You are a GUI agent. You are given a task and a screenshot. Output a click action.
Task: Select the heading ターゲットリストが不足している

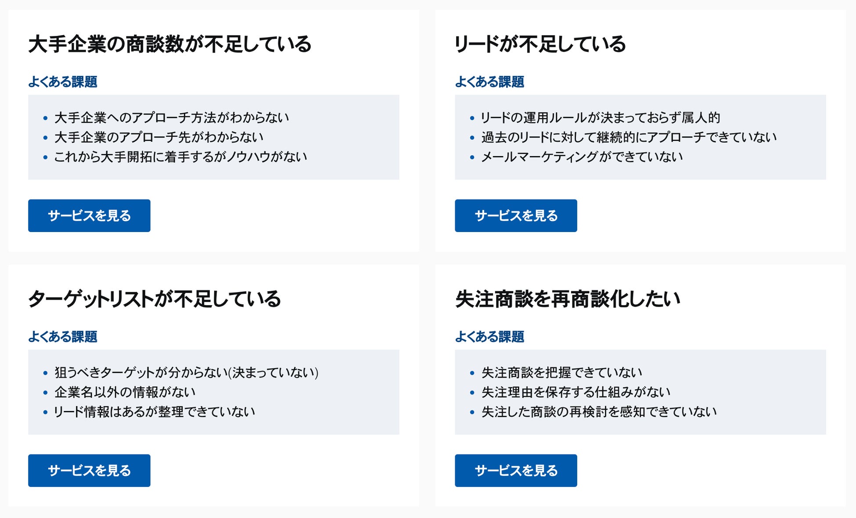155,299
